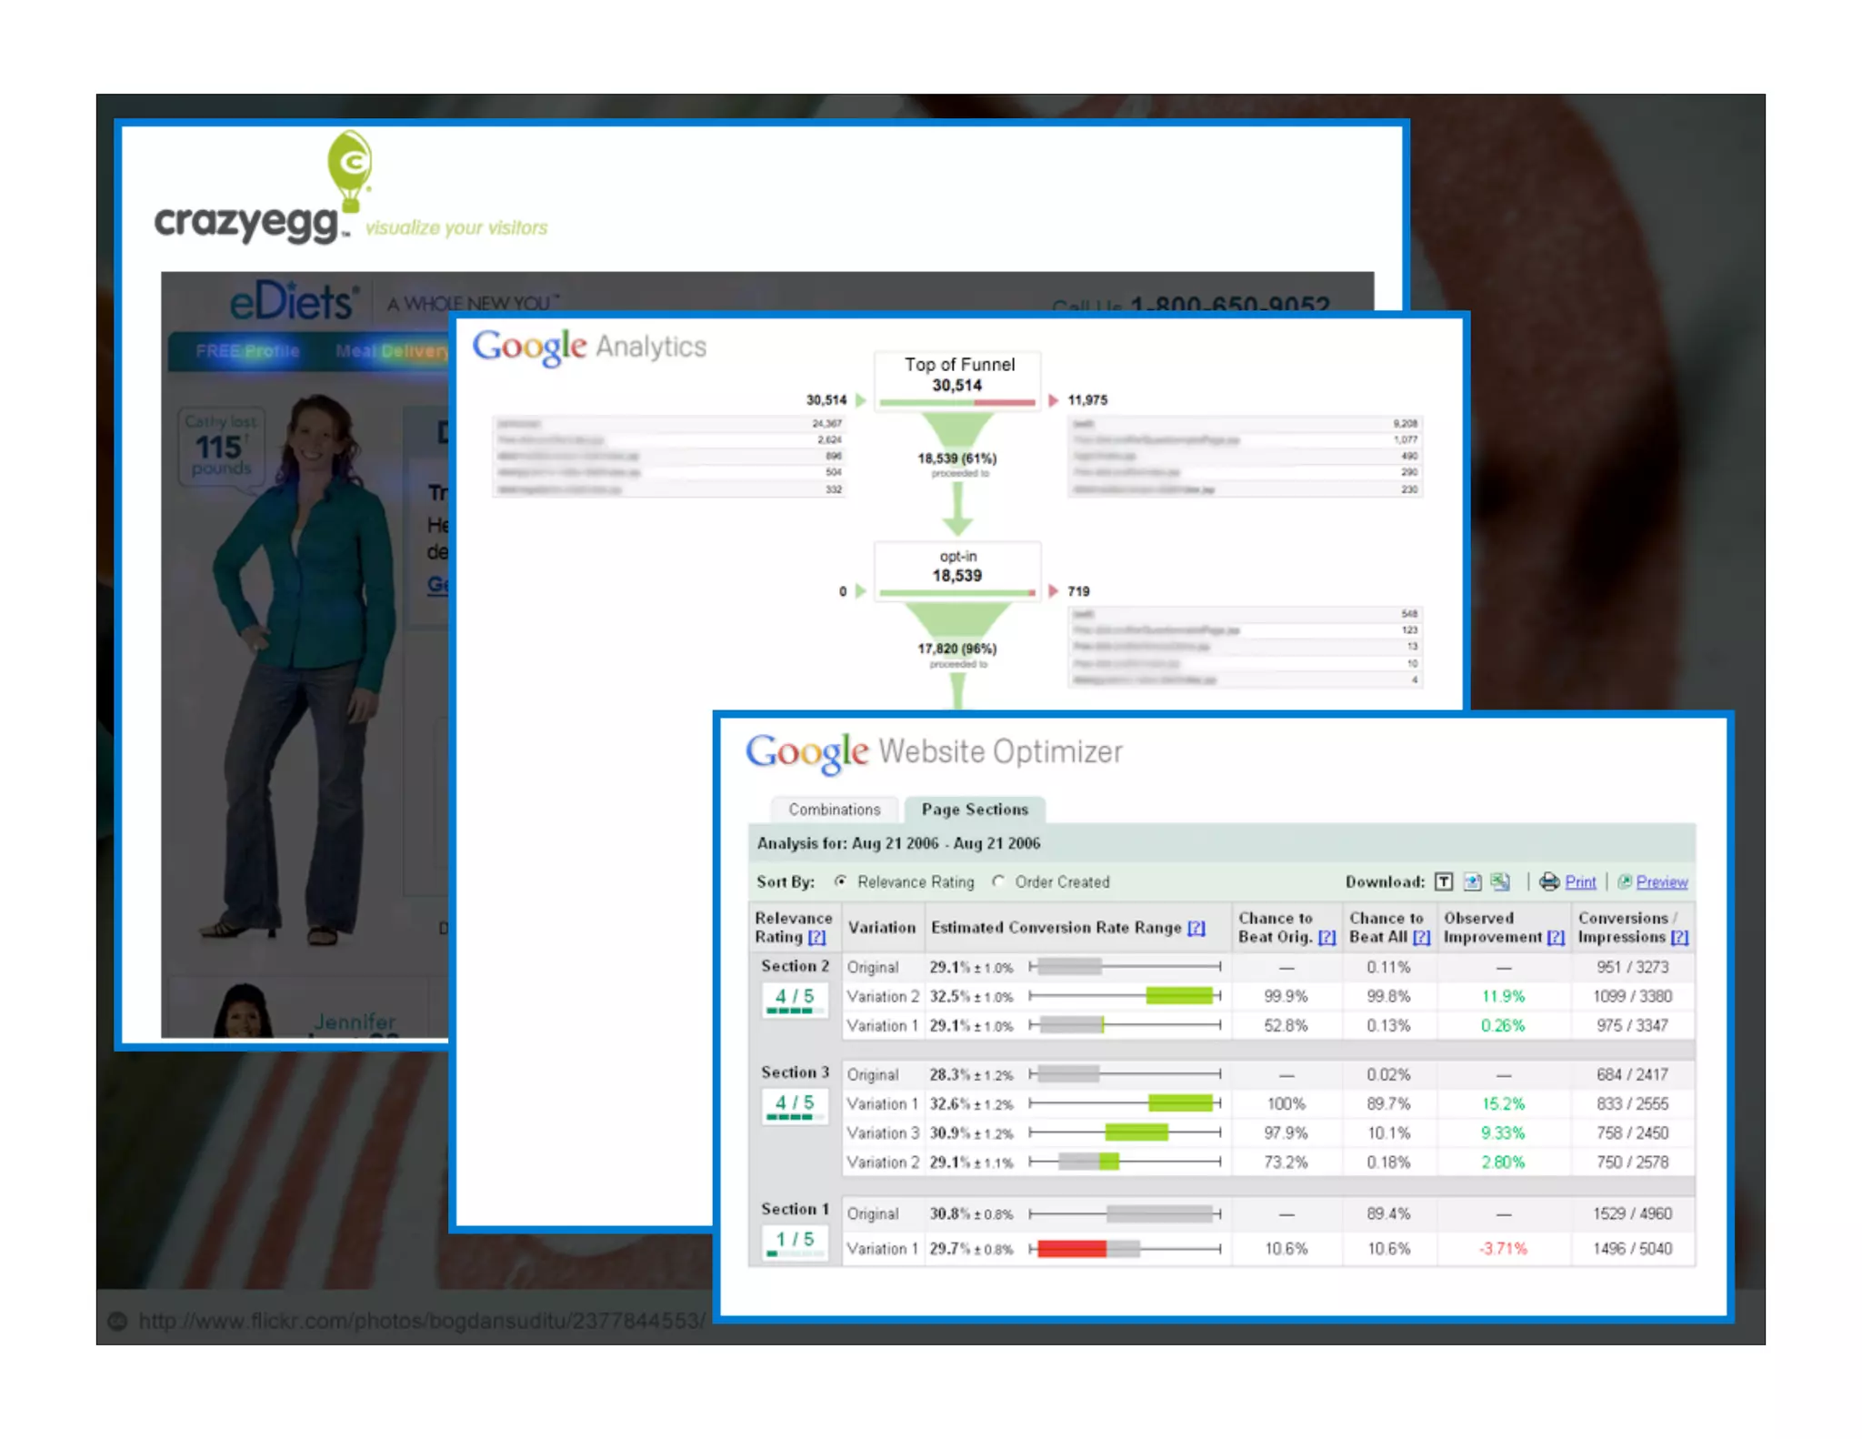Screen dimensions: 1862x1439
Task: Click green entry arrow beside Top of Funnel
Action: click(x=860, y=400)
